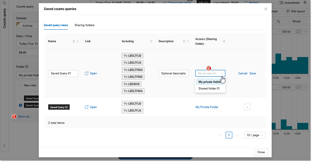Image resolution: width=312 pixels, height=162 pixels.
Task: Go to the previous page arrow
Action: pos(221,135)
